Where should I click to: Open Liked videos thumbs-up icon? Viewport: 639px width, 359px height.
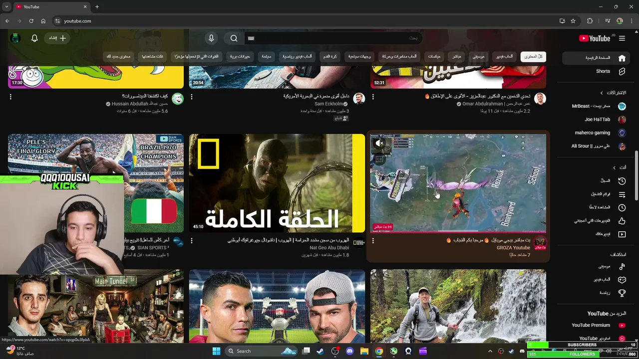pos(622,221)
